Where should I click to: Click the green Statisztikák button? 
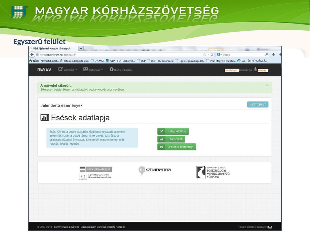tap(171, 139)
